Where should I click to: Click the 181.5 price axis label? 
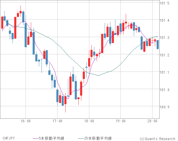coord(164,3)
